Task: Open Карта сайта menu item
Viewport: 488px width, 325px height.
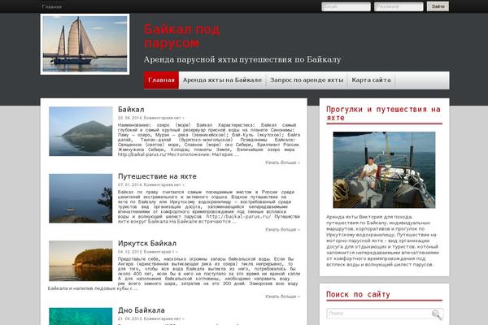Action: click(x=371, y=80)
